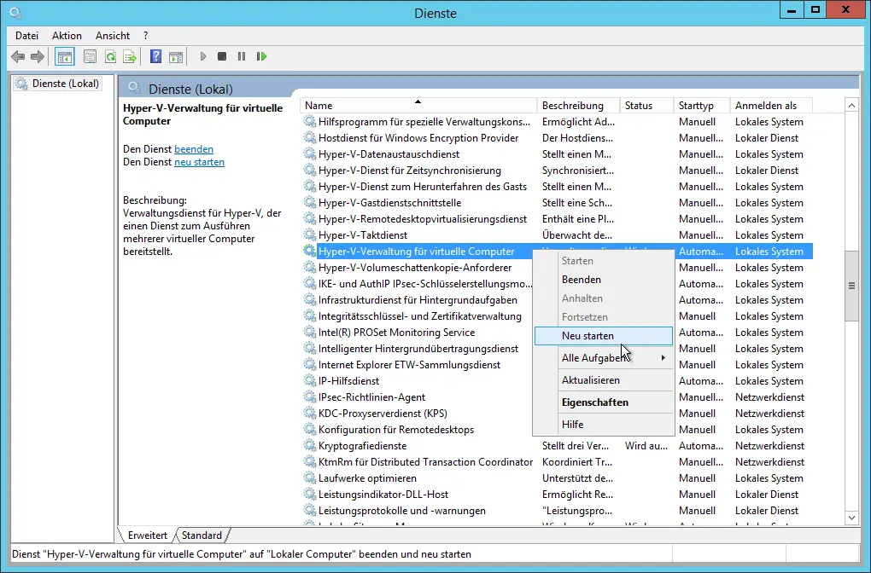Viewport: 871px width, 573px height.
Task: Choose Hilfe in the context menu
Action: pos(603,425)
